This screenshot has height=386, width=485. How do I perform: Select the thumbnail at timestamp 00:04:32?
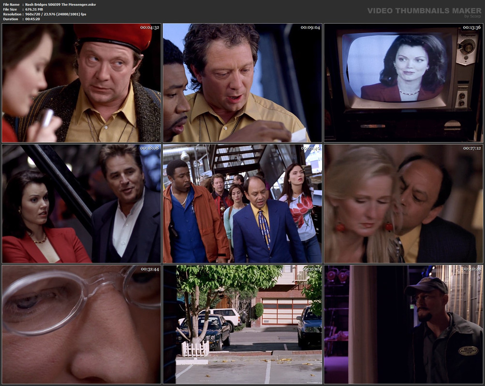click(x=81, y=83)
